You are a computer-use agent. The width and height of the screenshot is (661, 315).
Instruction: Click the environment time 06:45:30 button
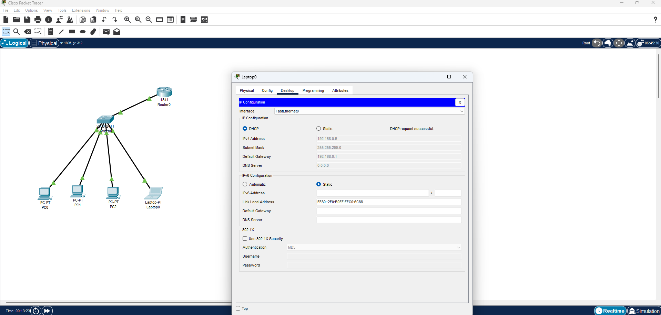coord(648,43)
